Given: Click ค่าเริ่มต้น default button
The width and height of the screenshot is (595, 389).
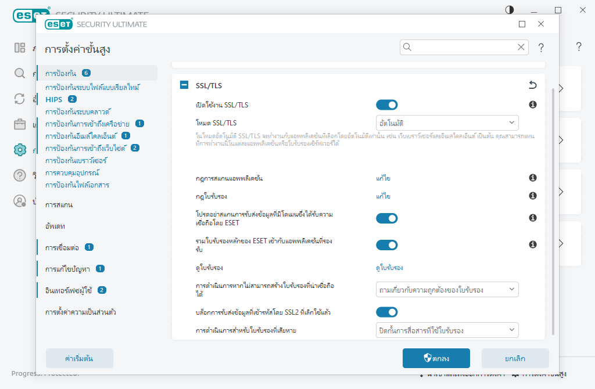Looking at the screenshot, I should [x=79, y=358].
